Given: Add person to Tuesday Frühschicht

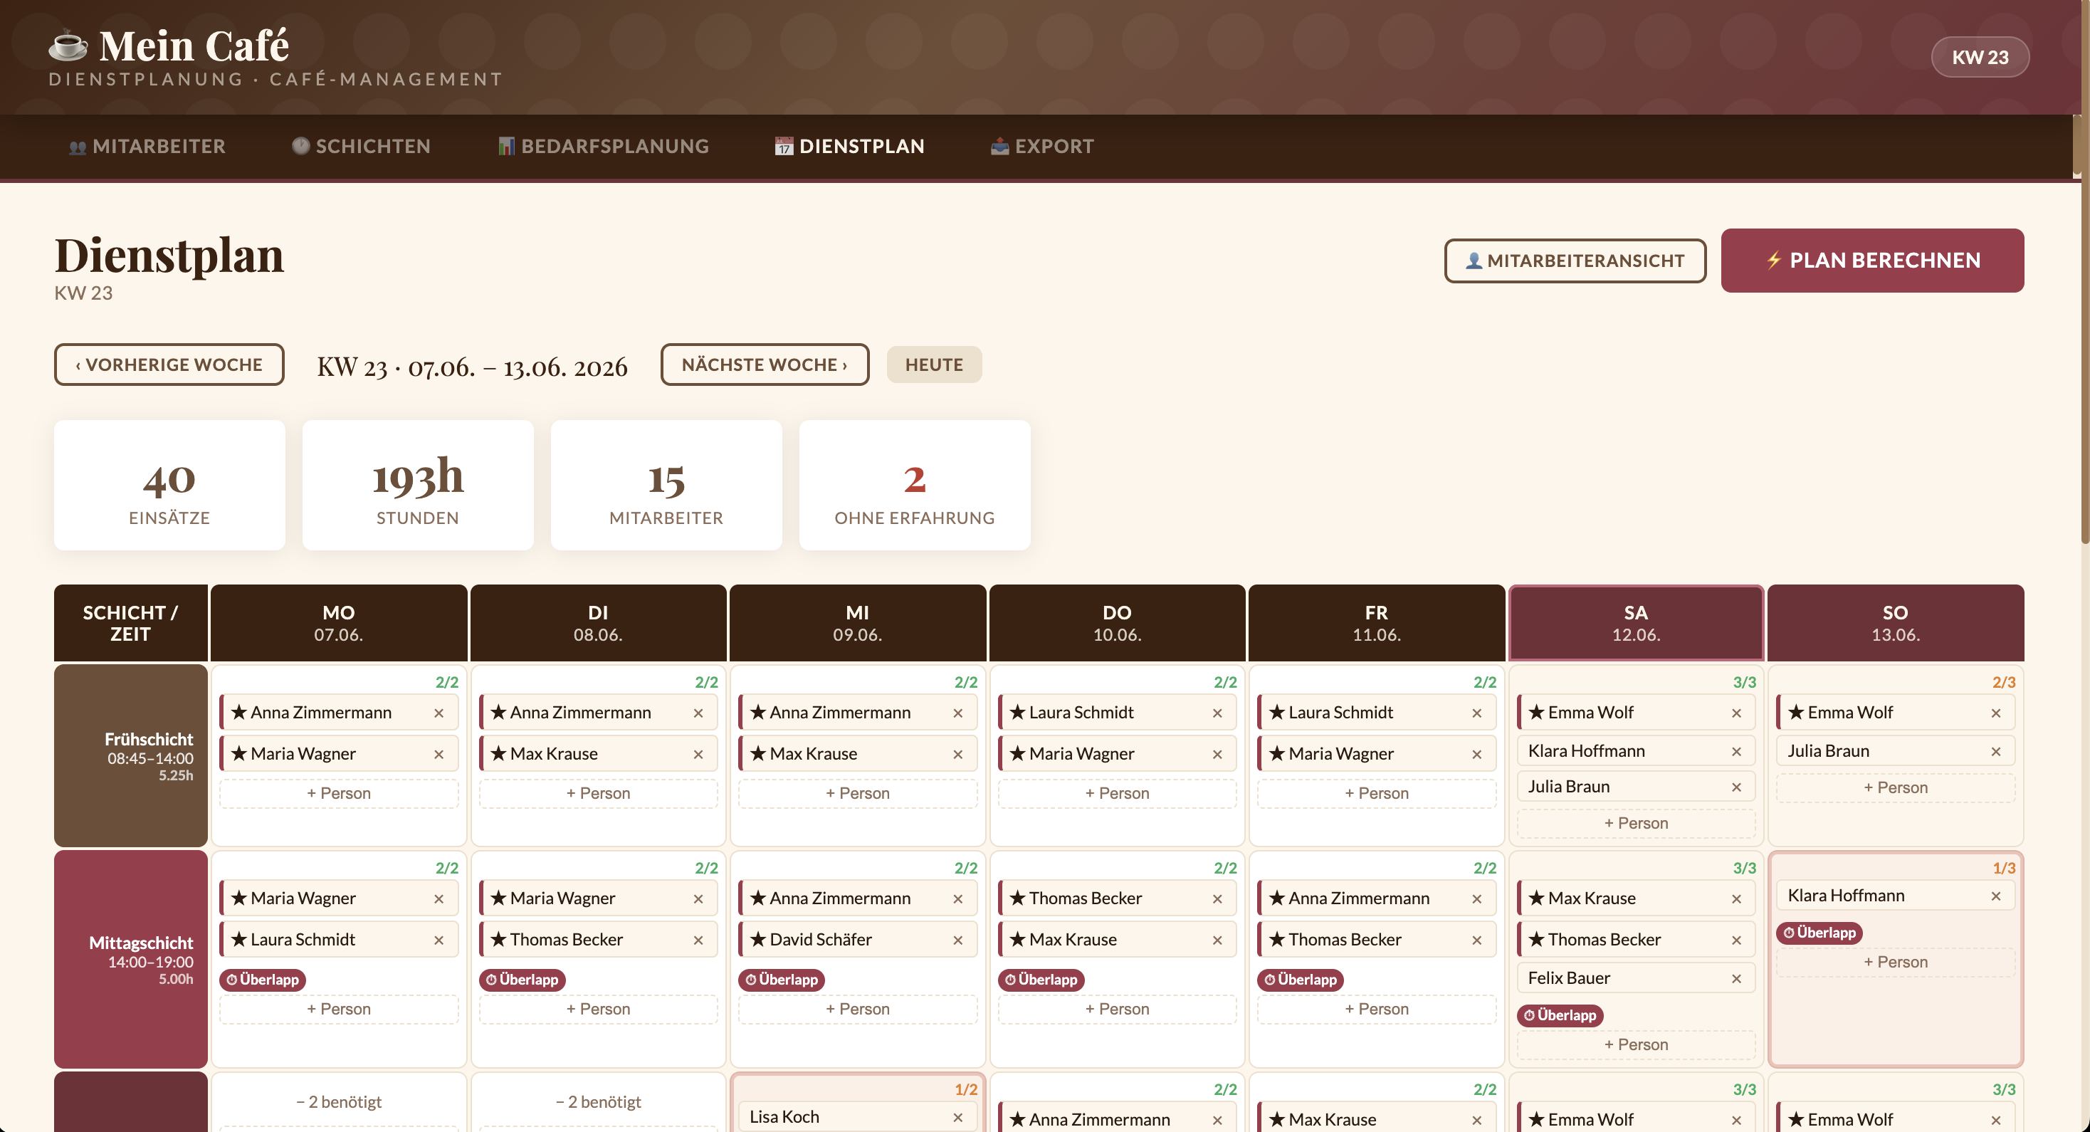Looking at the screenshot, I should [x=598, y=793].
